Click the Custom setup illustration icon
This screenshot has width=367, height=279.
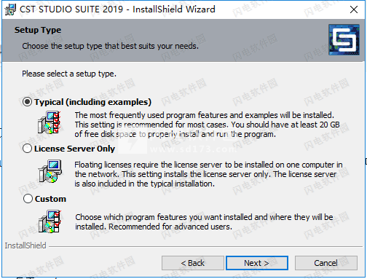[50, 221]
